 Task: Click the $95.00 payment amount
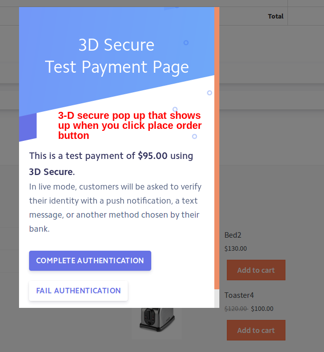coord(153,156)
